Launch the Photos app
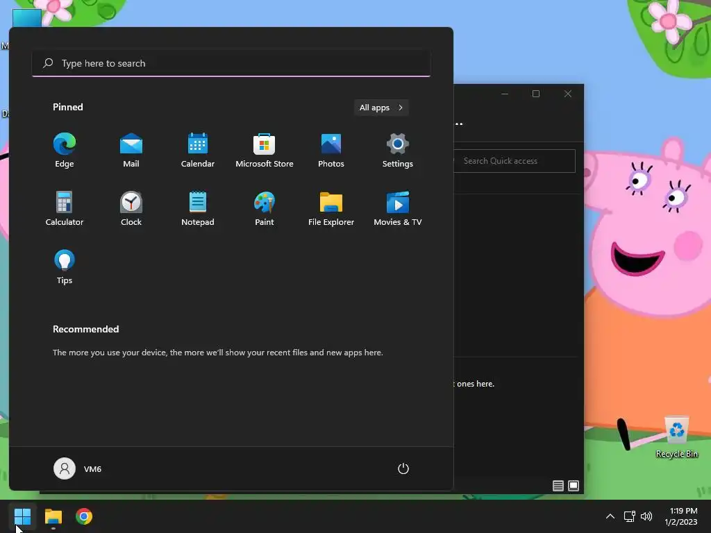The width and height of the screenshot is (711, 533). [x=331, y=151]
